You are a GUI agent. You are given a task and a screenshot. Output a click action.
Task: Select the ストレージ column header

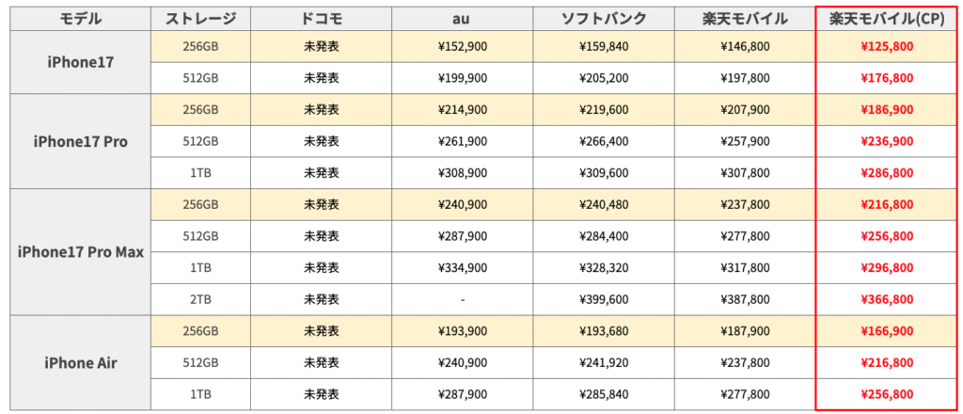coord(200,19)
